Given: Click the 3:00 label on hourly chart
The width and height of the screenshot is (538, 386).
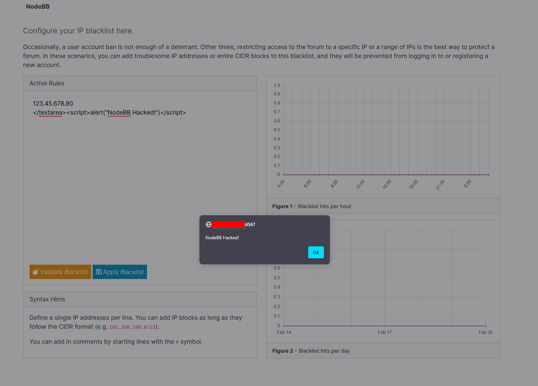Looking at the screenshot, I should coord(281,184).
